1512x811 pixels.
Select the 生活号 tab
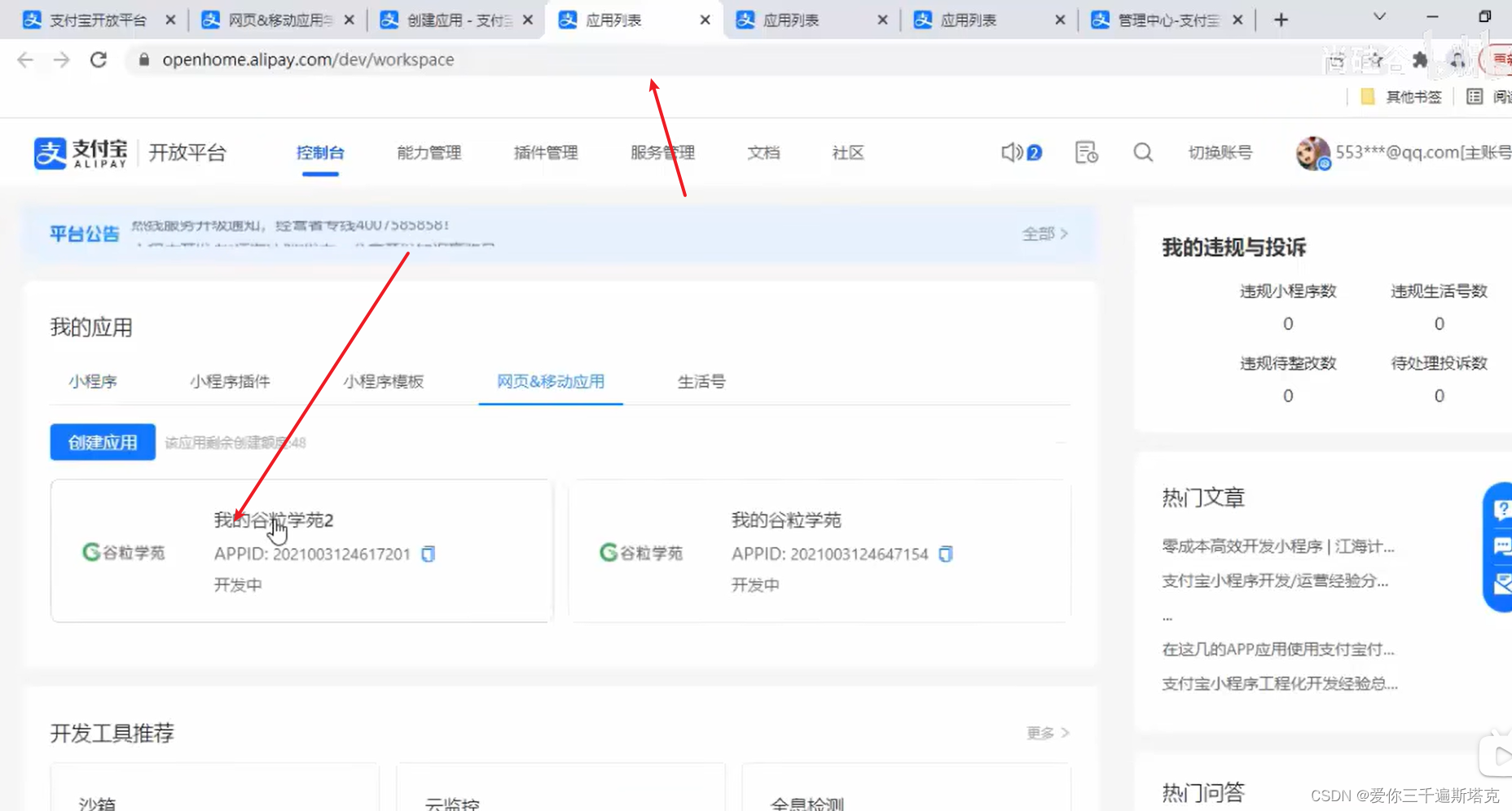point(701,381)
